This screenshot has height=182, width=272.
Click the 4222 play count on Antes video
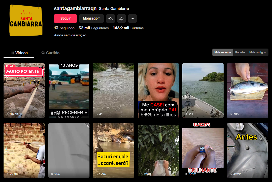tap(235, 174)
